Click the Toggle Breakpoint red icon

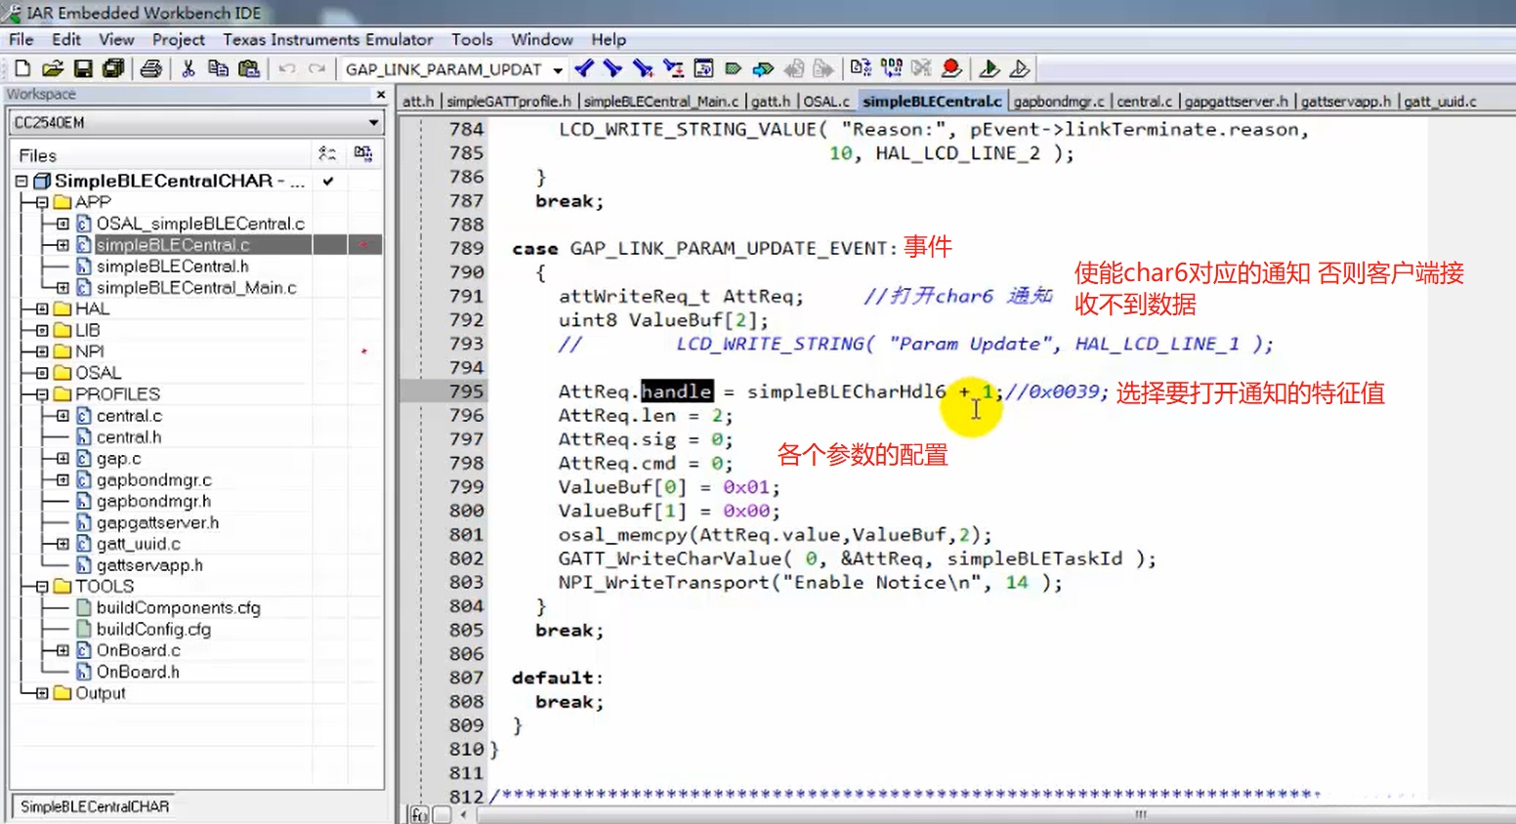click(x=951, y=68)
